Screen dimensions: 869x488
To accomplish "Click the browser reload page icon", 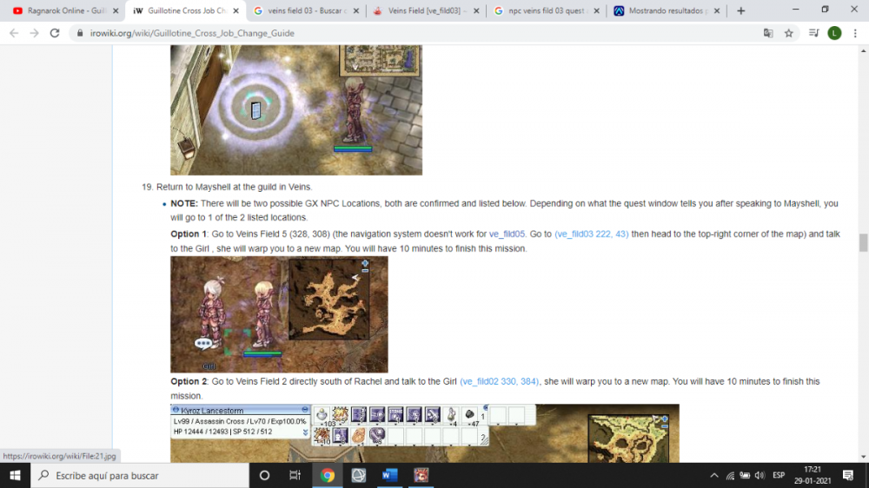I will pos(55,33).
